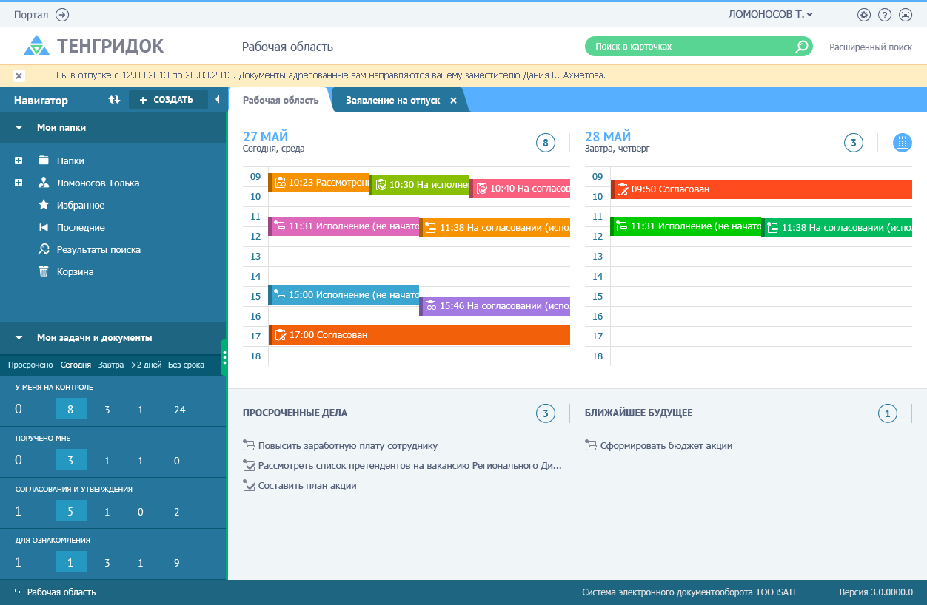The width and height of the screenshot is (927, 605).
Task: Open the ЛОМОНОСОВ Т. user dropdown
Action: coord(770,14)
